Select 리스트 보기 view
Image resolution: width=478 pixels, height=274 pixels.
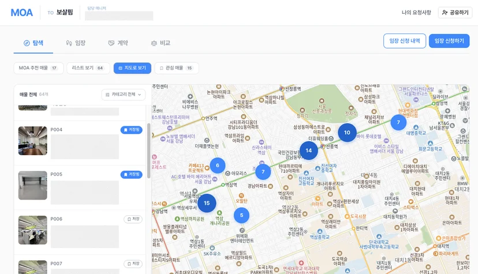click(x=88, y=68)
